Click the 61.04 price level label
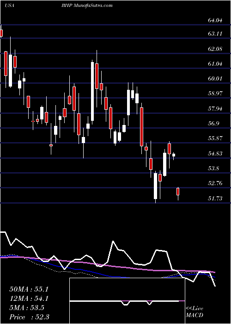The width and height of the screenshot is (231, 324). (x=215, y=64)
